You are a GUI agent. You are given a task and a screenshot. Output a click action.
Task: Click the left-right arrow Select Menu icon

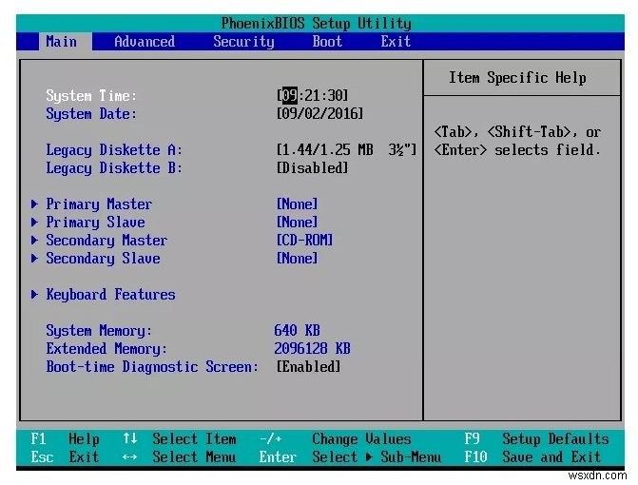pyautogui.click(x=130, y=457)
